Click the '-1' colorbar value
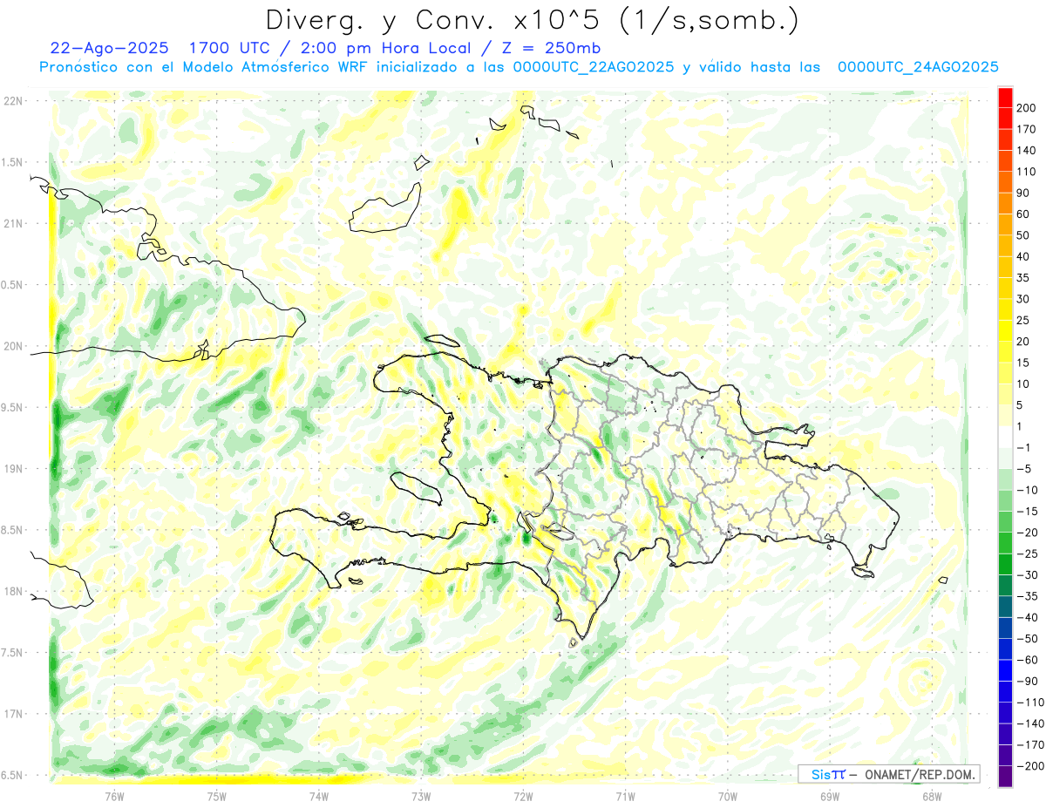The image size is (1046, 808). coord(1024,448)
